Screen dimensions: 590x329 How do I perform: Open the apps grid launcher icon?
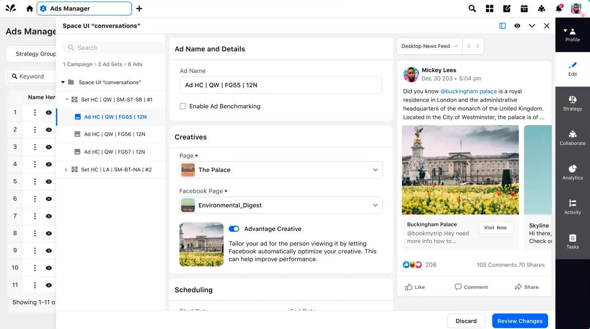tap(489, 8)
